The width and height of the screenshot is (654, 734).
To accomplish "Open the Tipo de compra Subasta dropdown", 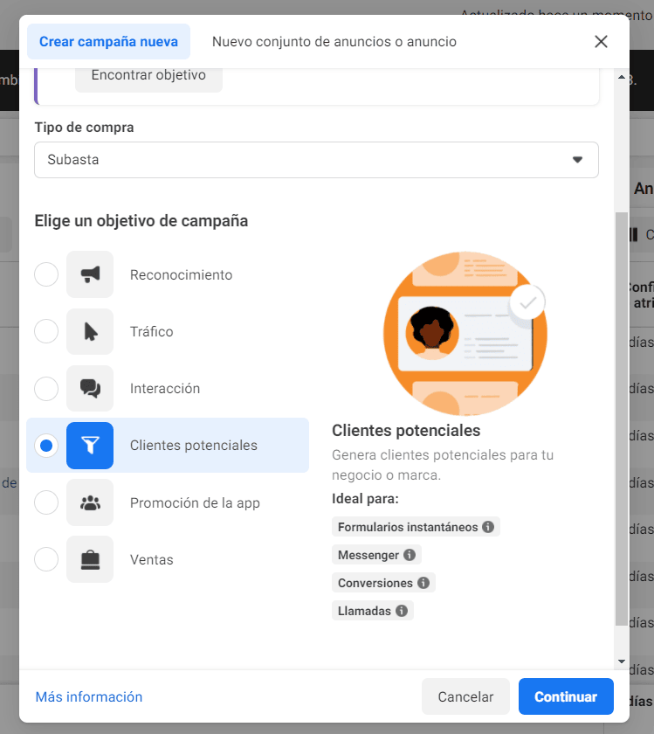I will 316,160.
